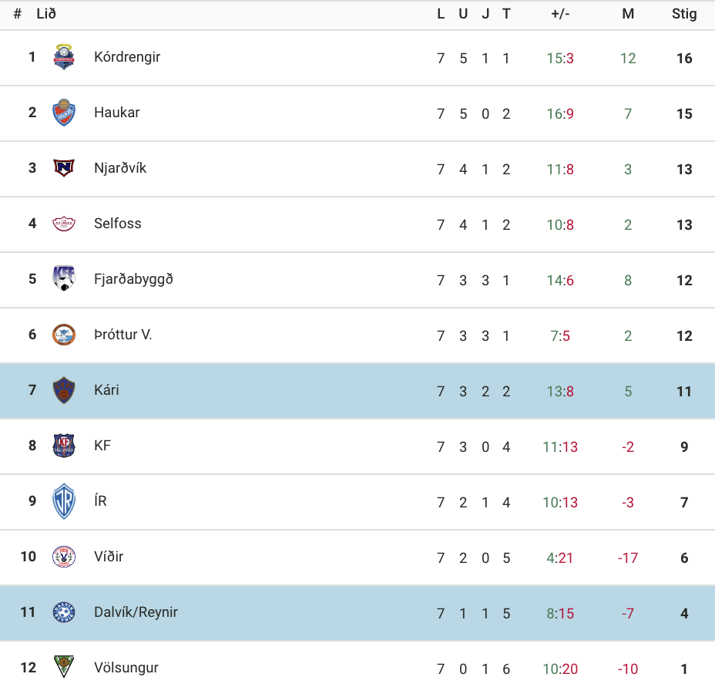Click the Kári shield crest icon
Viewport: 715px width, 694px height.
point(64,390)
